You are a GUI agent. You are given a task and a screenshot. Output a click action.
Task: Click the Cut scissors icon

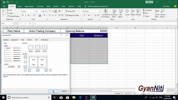[8, 10]
